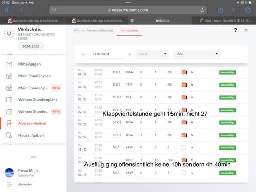This screenshot has width=256, height=192.
Task: Switch to Fehlzeiten tab
Action: [x=130, y=30]
